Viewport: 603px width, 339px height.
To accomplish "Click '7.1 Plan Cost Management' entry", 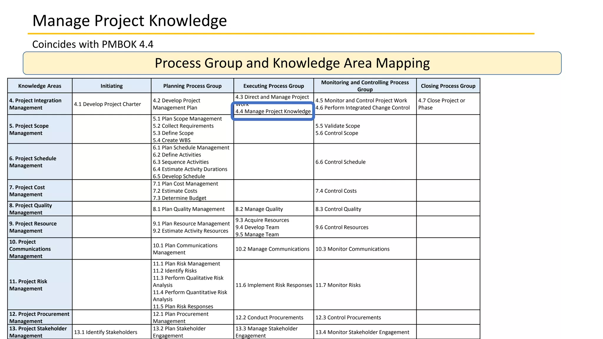I will click(185, 184).
